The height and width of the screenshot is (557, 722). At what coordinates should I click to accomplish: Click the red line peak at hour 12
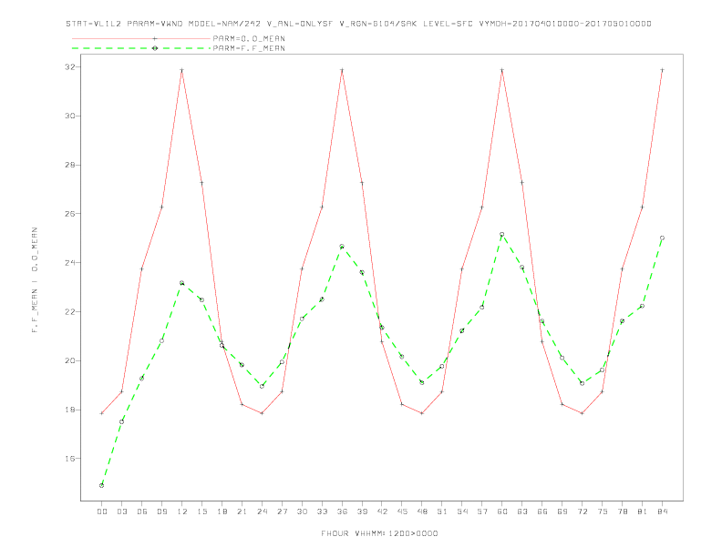click(x=182, y=70)
